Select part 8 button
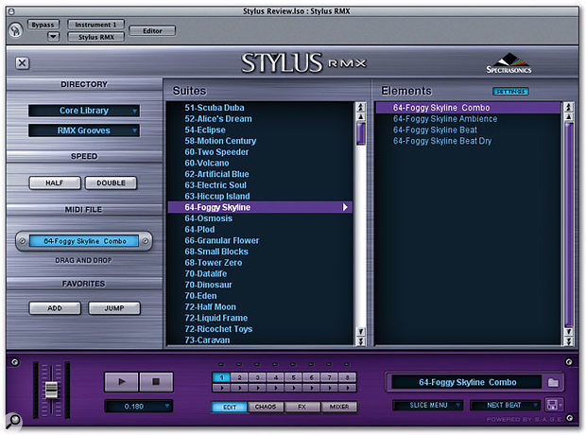Viewport: 586px width, 435px height. [347, 377]
